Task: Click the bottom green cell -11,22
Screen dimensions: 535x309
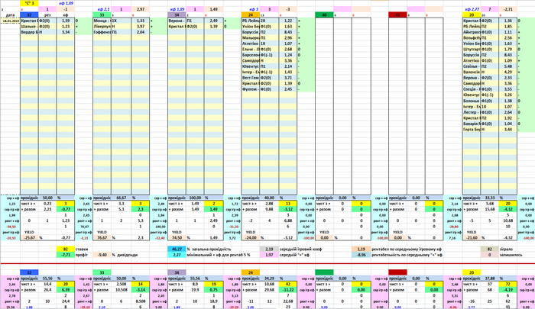Action: pyautogui.click(x=287, y=290)
